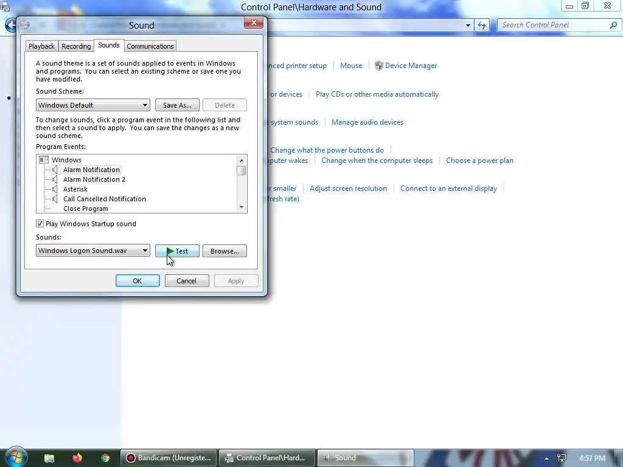623x467 pixels.
Task: Select Call Cancelled Notification event
Action: tap(105, 199)
